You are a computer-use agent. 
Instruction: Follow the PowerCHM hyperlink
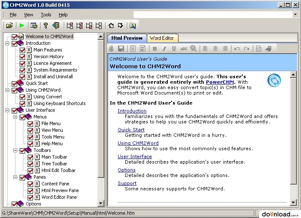[x=220, y=82]
